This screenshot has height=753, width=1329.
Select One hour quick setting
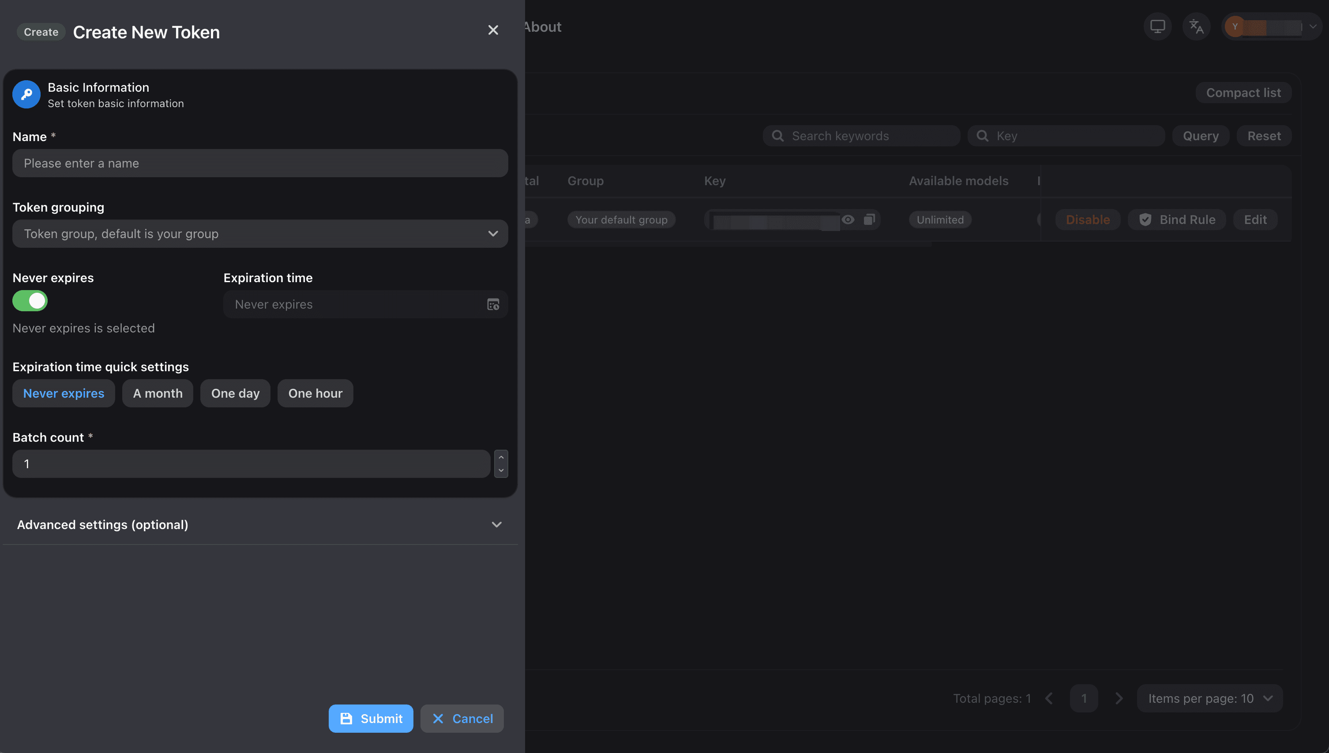[x=315, y=394]
